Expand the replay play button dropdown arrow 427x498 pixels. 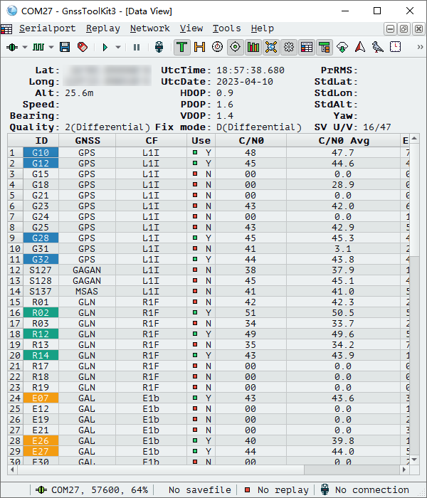tap(119, 47)
